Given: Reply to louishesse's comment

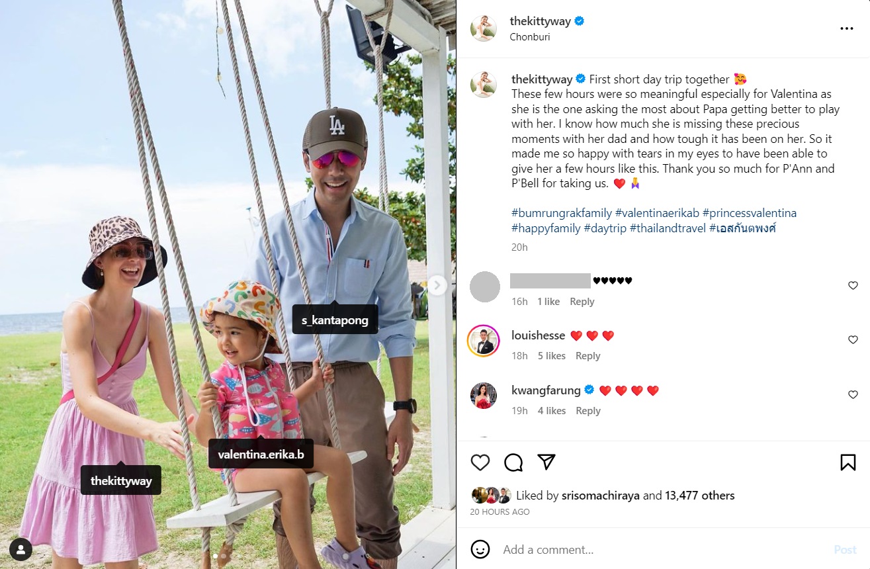Looking at the screenshot, I should coord(587,356).
